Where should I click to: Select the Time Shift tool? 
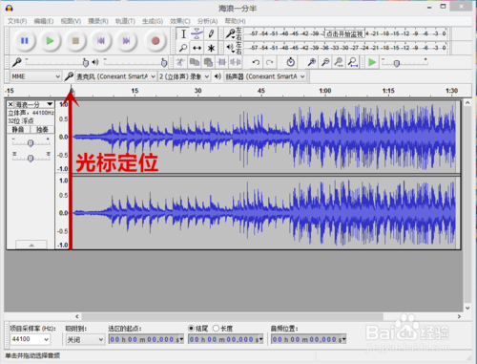(197, 48)
